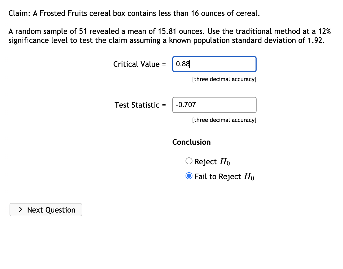Select the Fail to Reject H0 option
This screenshot has height=269, width=343.
pyautogui.click(x=189, y=176)
